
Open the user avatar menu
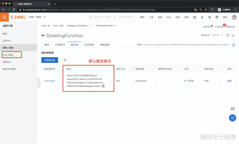234,17
